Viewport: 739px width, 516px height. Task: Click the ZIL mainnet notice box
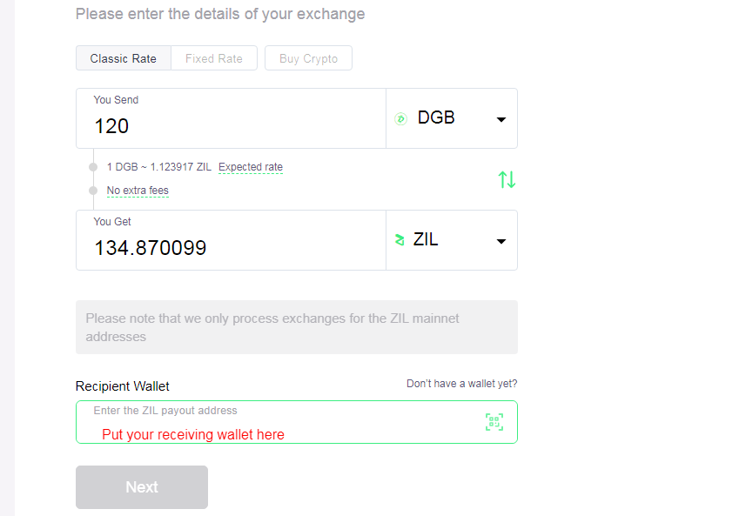[x=297, y=327]
